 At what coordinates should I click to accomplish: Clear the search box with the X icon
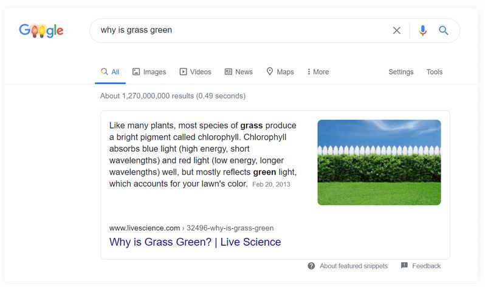tap(396, 30)
